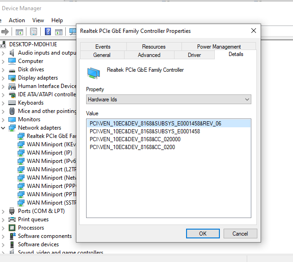
Task: Select the WAN Miniport (Network Monitor) entry
Action: coord(51,178)
